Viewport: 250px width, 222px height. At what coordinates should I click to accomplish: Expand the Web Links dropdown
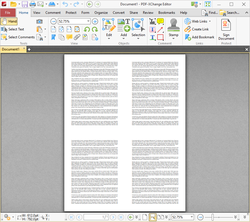point(210,21)
